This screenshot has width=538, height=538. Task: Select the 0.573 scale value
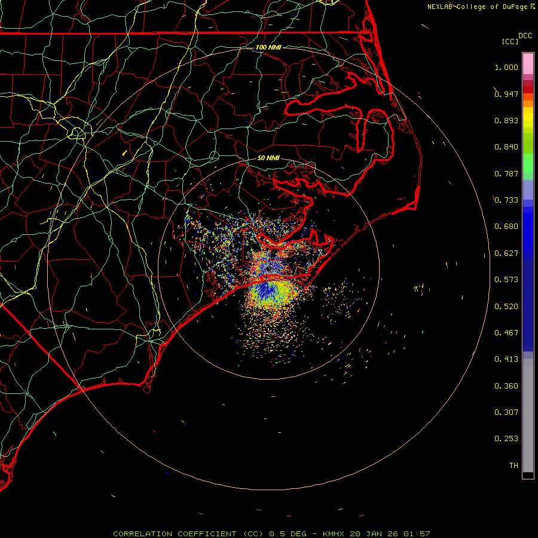point(506,280)
